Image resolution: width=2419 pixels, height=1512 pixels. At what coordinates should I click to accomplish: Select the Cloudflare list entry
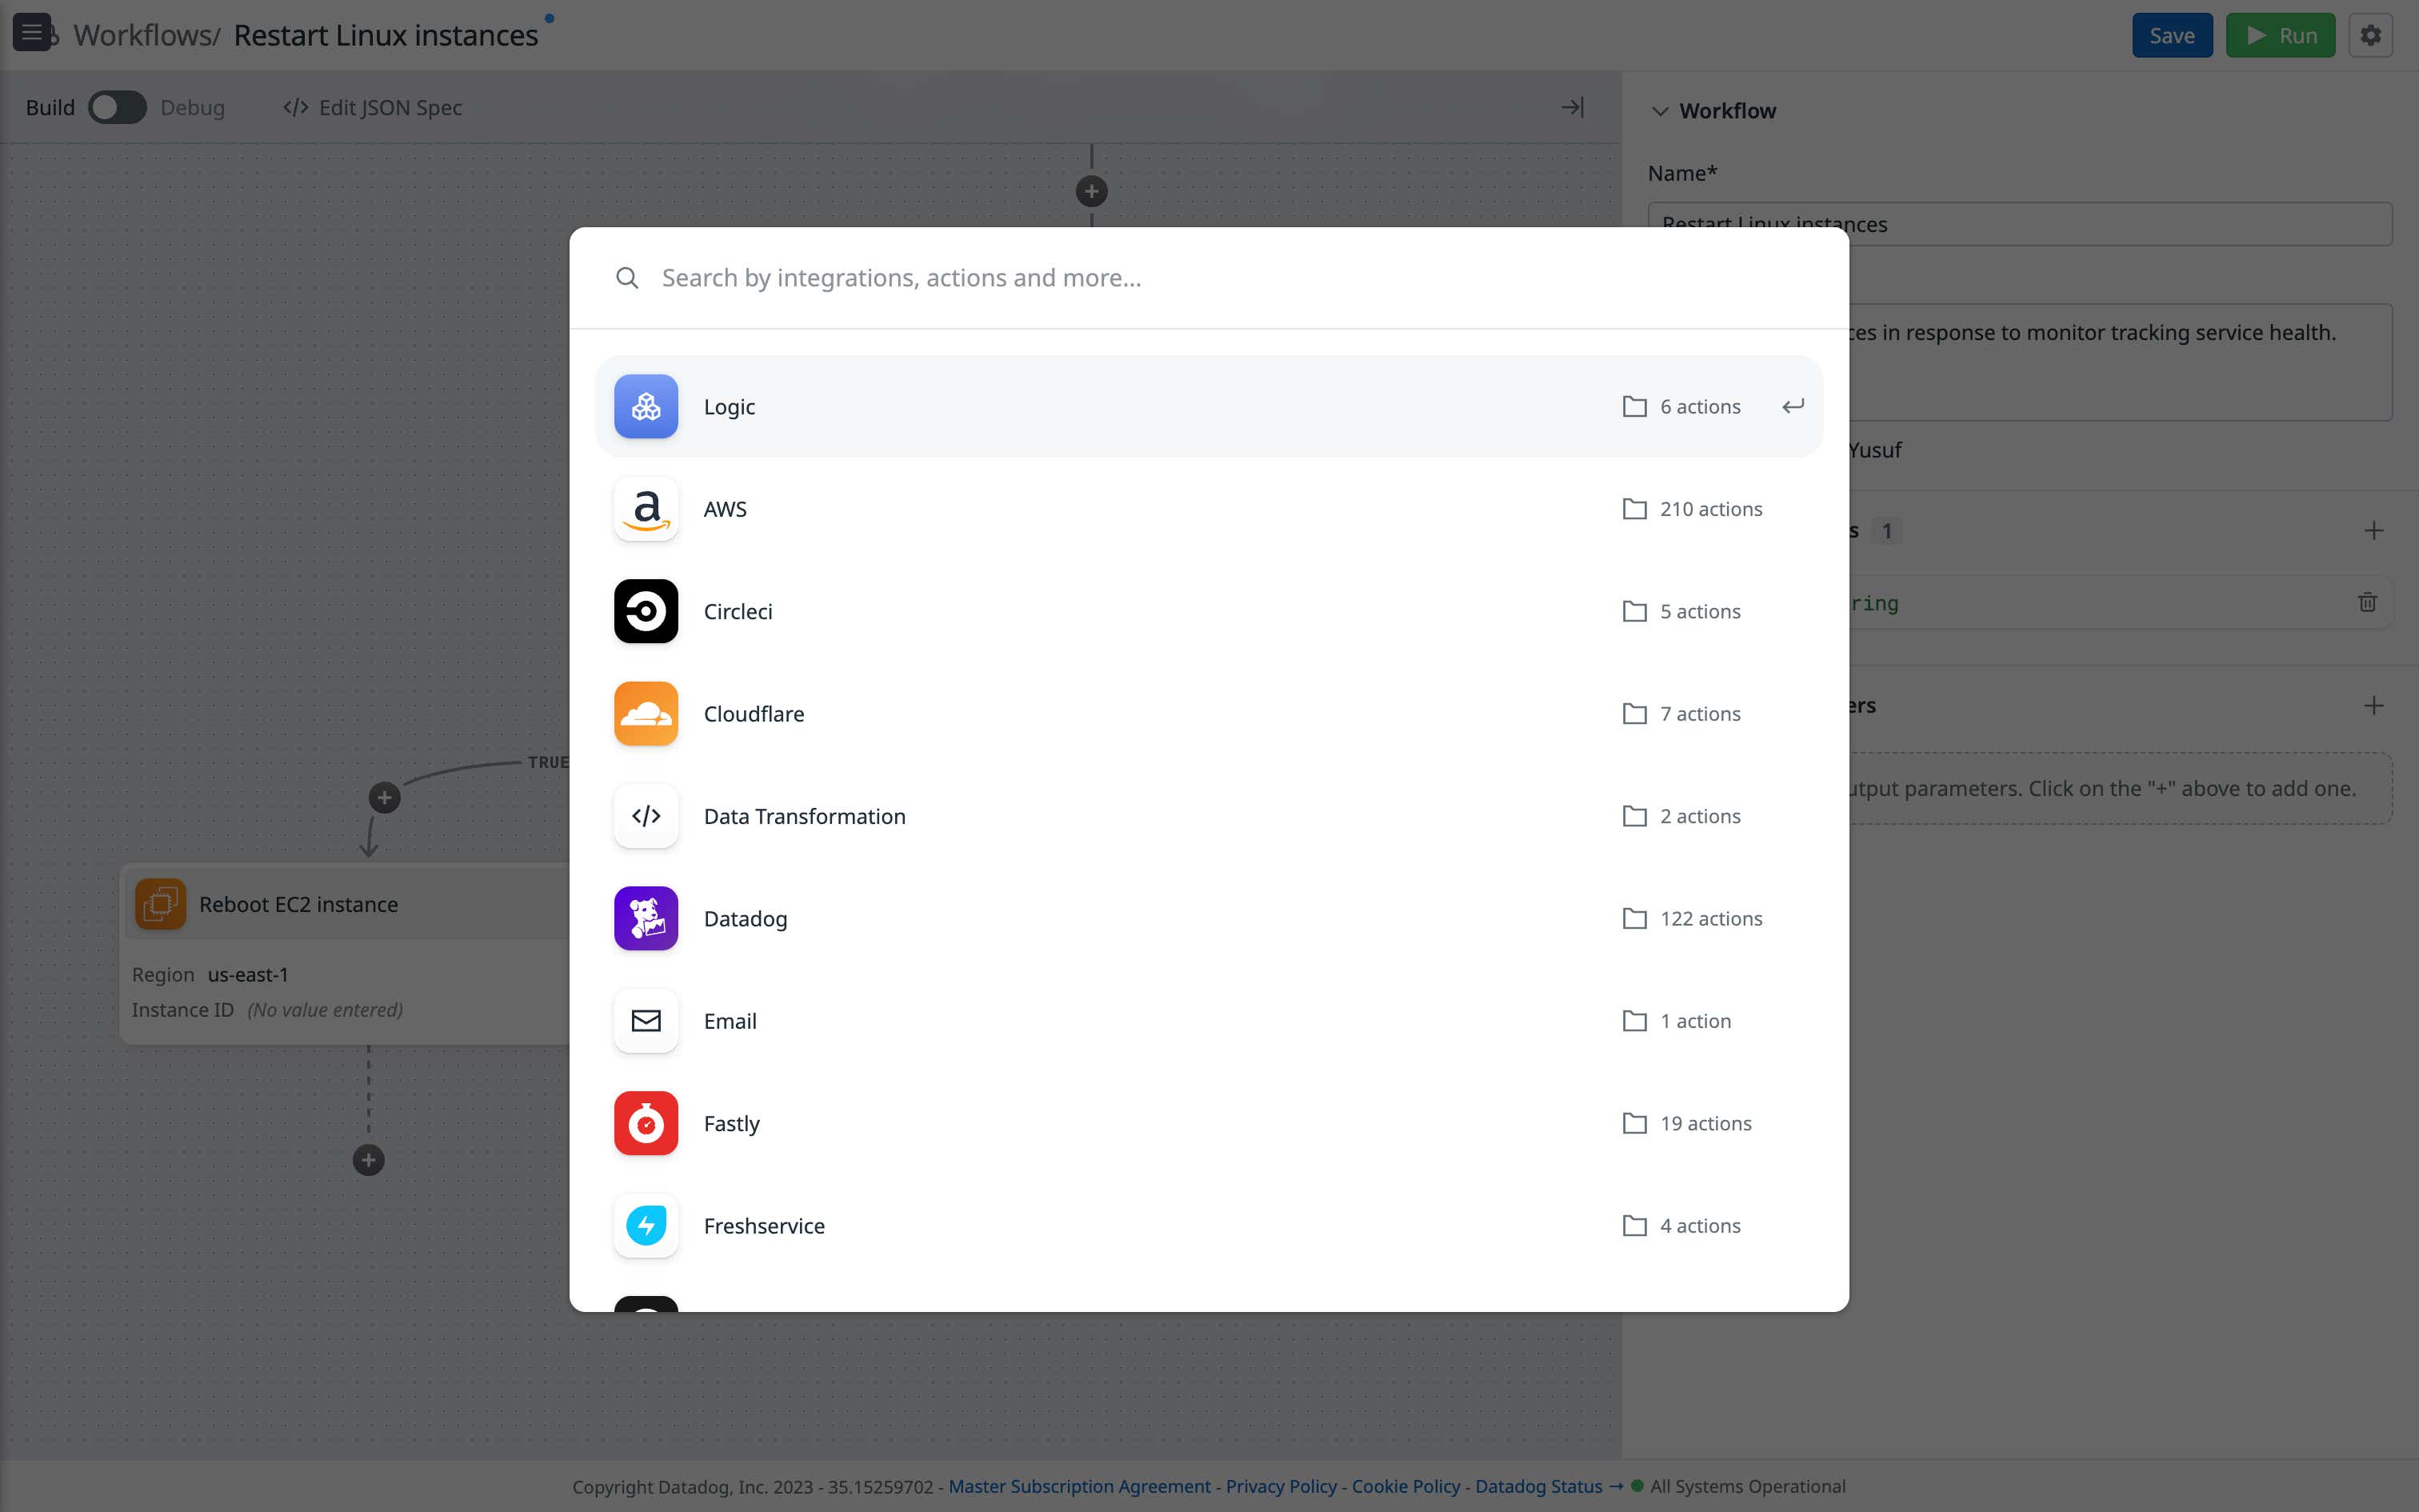1209,714
